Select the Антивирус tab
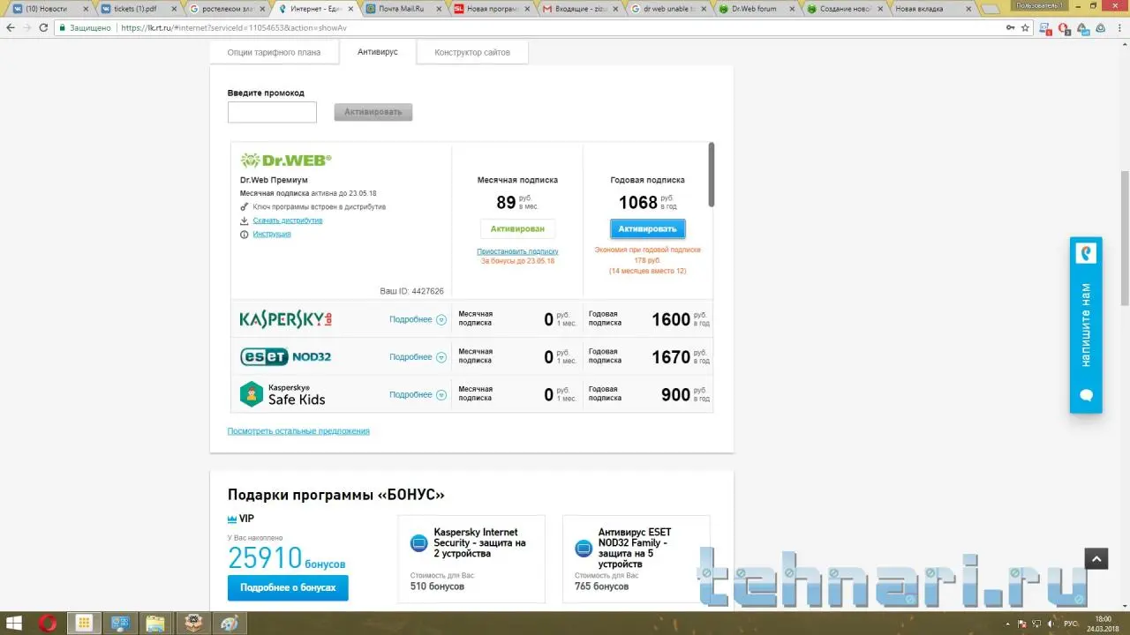This screenshot has width=1130, height=635. tap(378, 52)
